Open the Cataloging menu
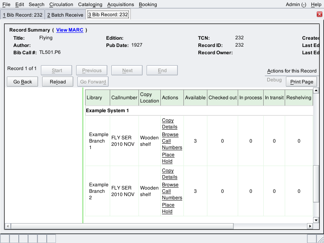Screen dimensions: 324x243 tap(90, 4)
